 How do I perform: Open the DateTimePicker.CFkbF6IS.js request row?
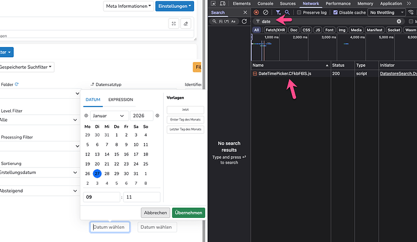pyautogui.click(x=284, y=73)
